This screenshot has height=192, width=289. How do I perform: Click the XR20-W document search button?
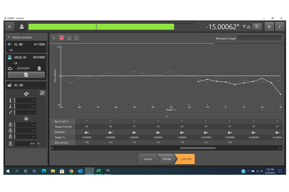(x=26, y=75)
